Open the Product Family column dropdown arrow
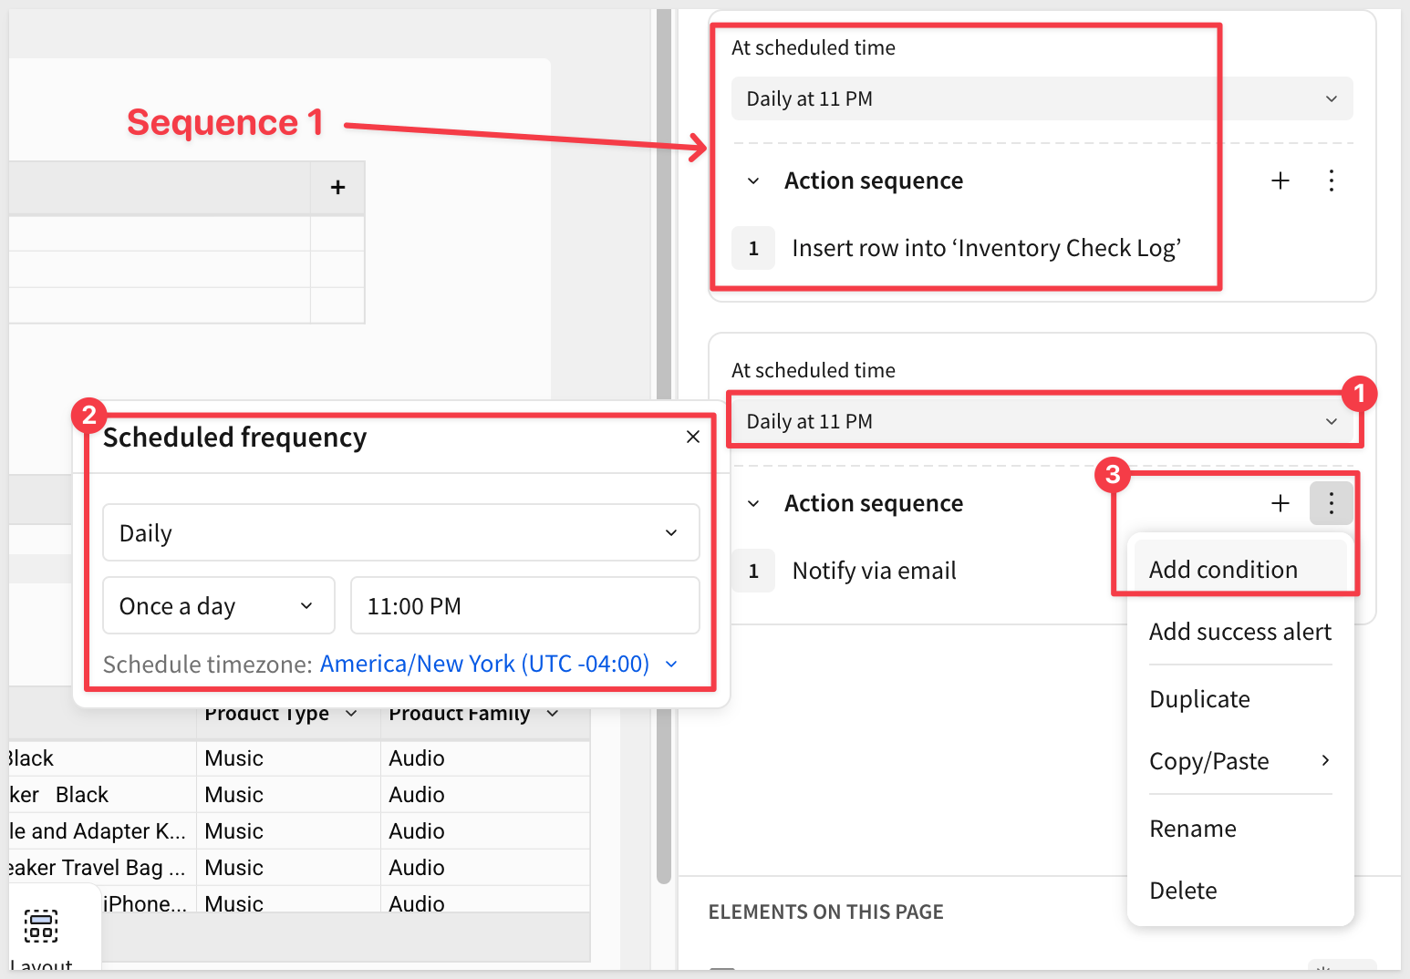Viewport: 1410px width, 979px height. pos(553,714)
